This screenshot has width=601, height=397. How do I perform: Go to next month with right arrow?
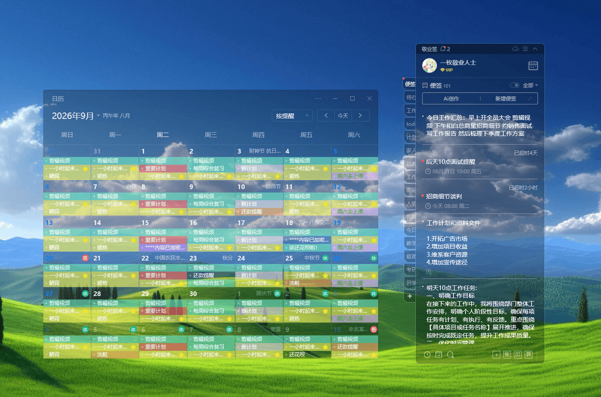(x=360, y=115)
